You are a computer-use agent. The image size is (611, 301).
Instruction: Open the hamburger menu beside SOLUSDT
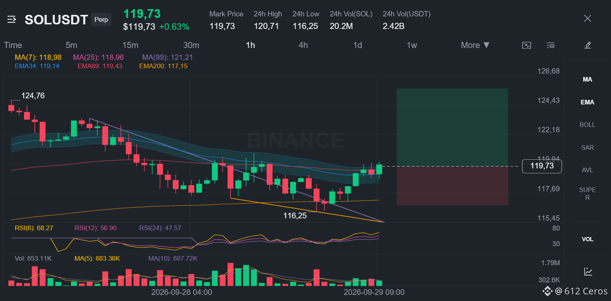[11, 19]
